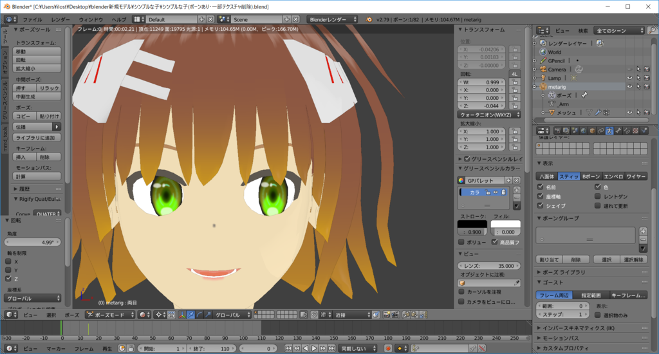Uncheck the 名前 display checkbox

[541, 187]
